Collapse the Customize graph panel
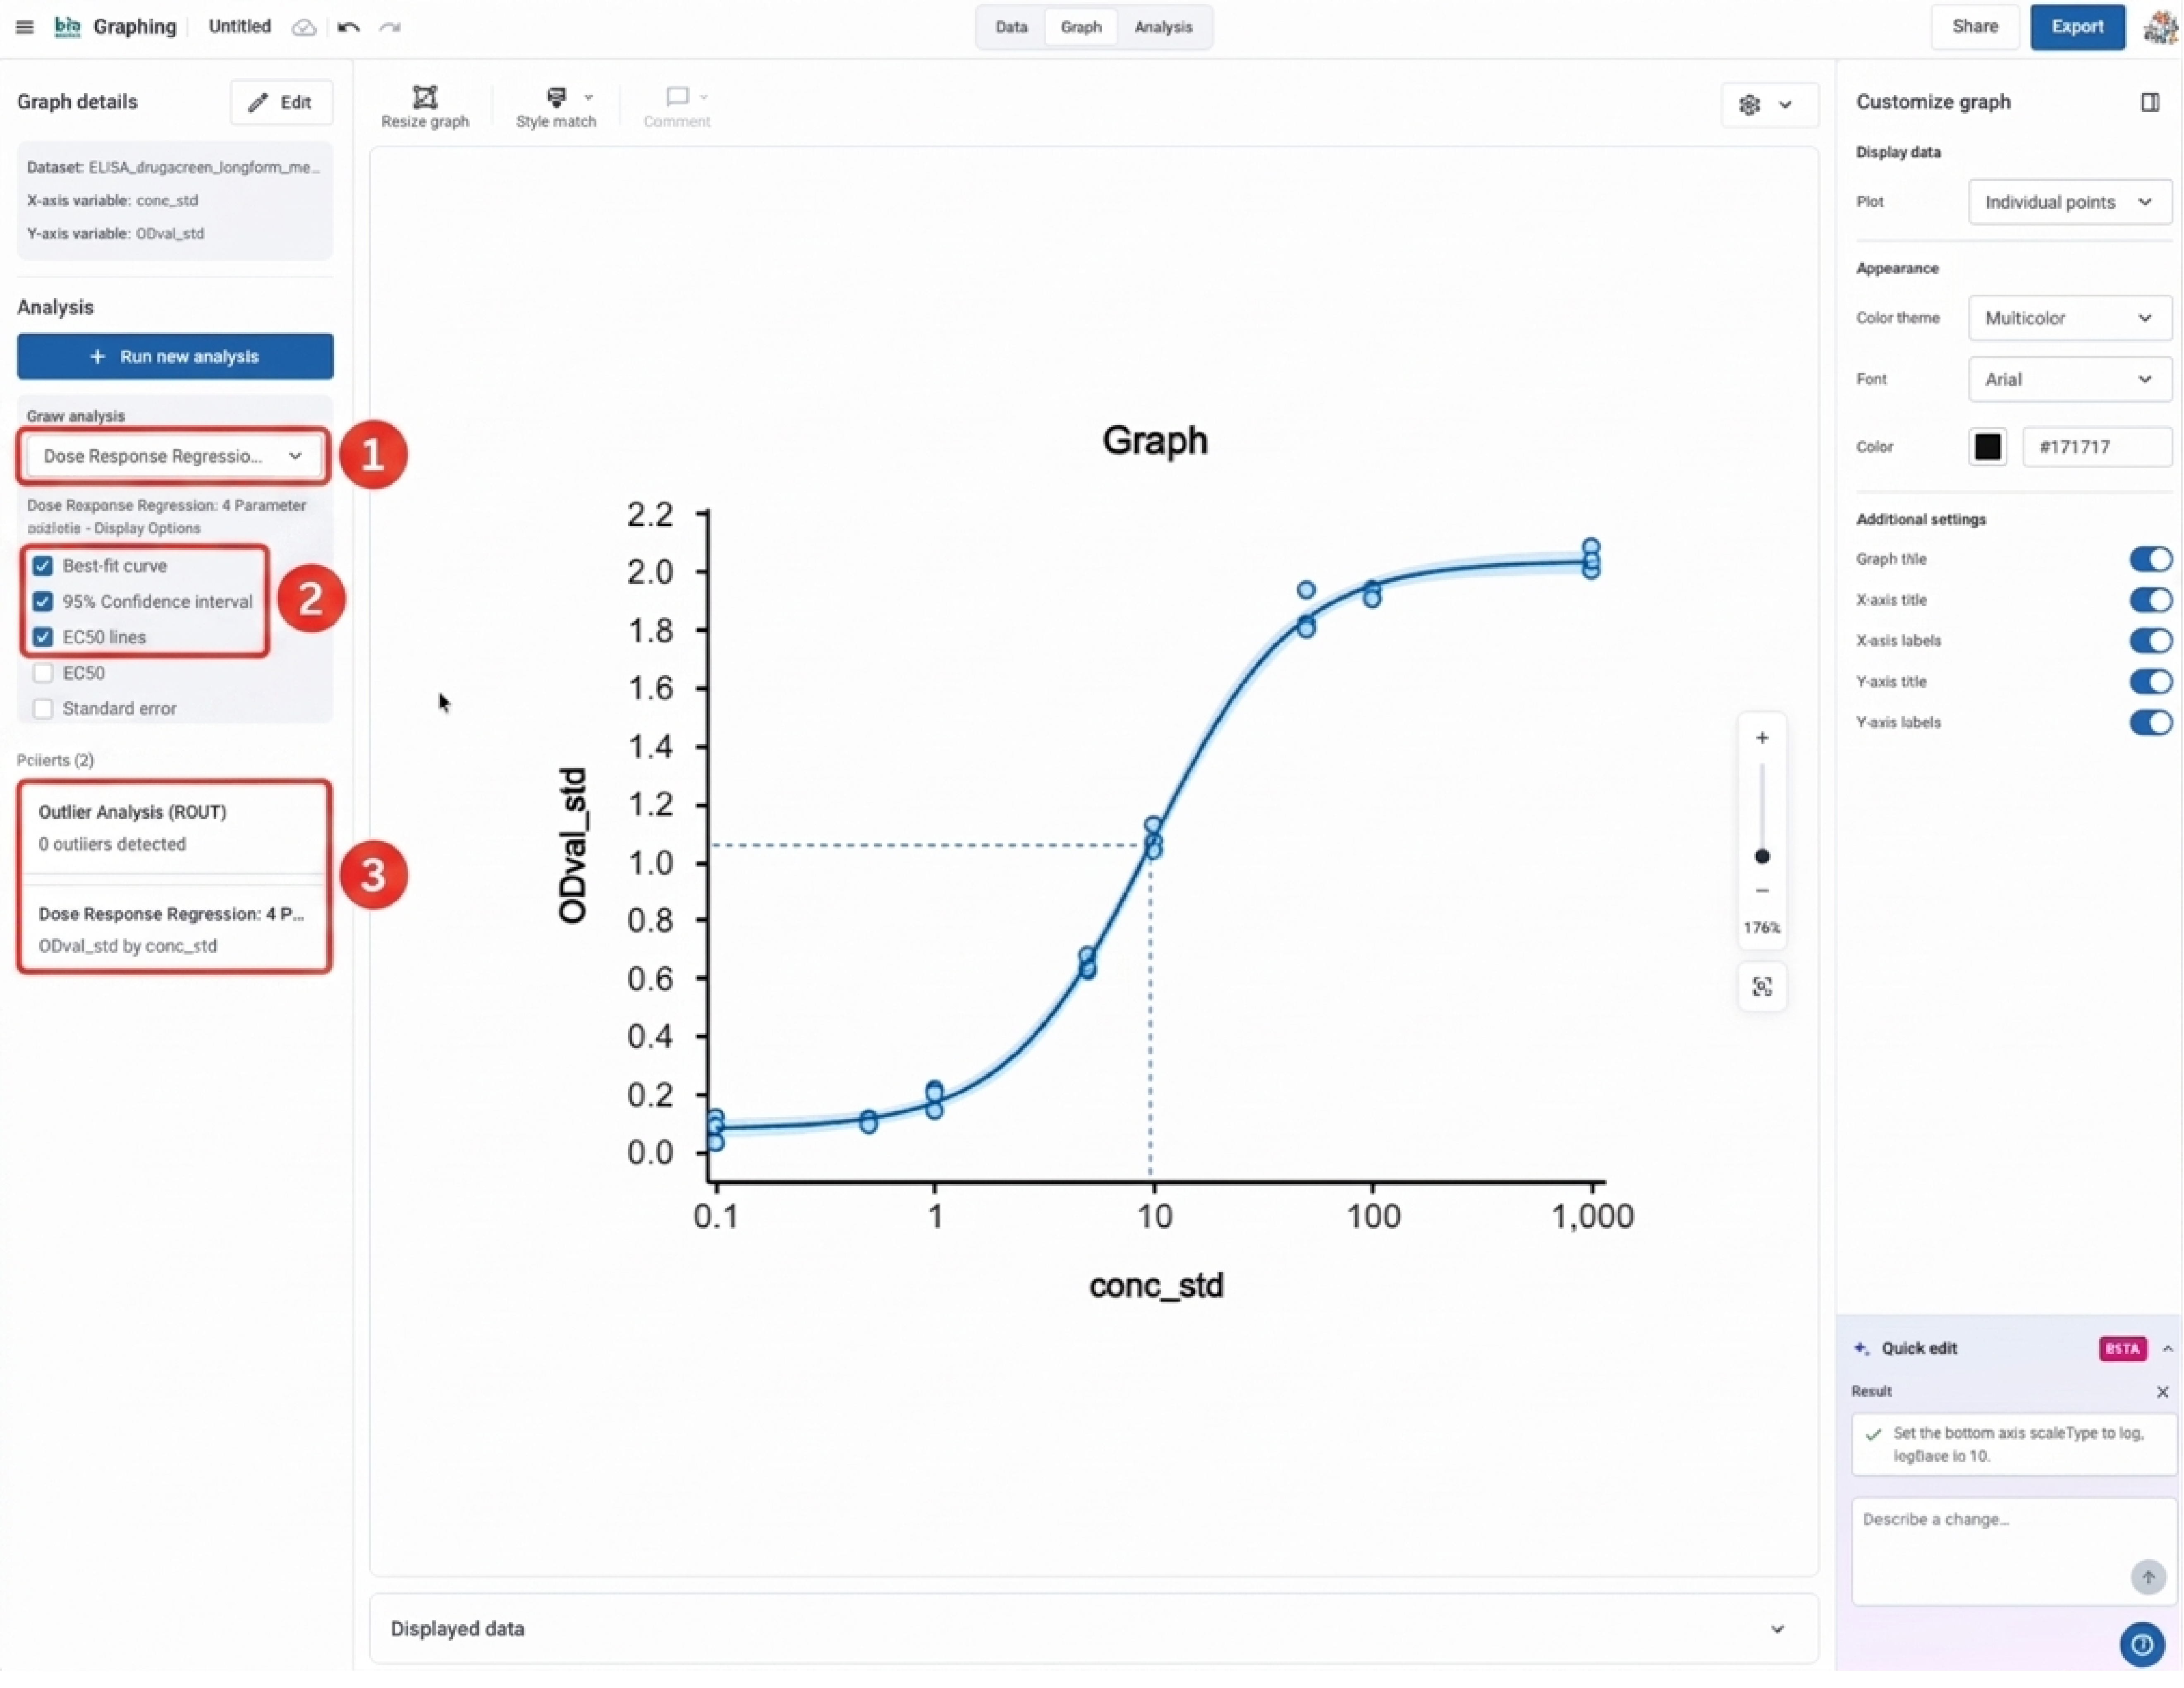Viewport: 2184px width, 1688px height. [2151, 102]
